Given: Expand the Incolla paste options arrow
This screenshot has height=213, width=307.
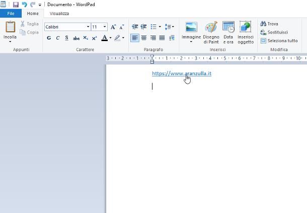Looking at the screenshot, I should (10, 42).
